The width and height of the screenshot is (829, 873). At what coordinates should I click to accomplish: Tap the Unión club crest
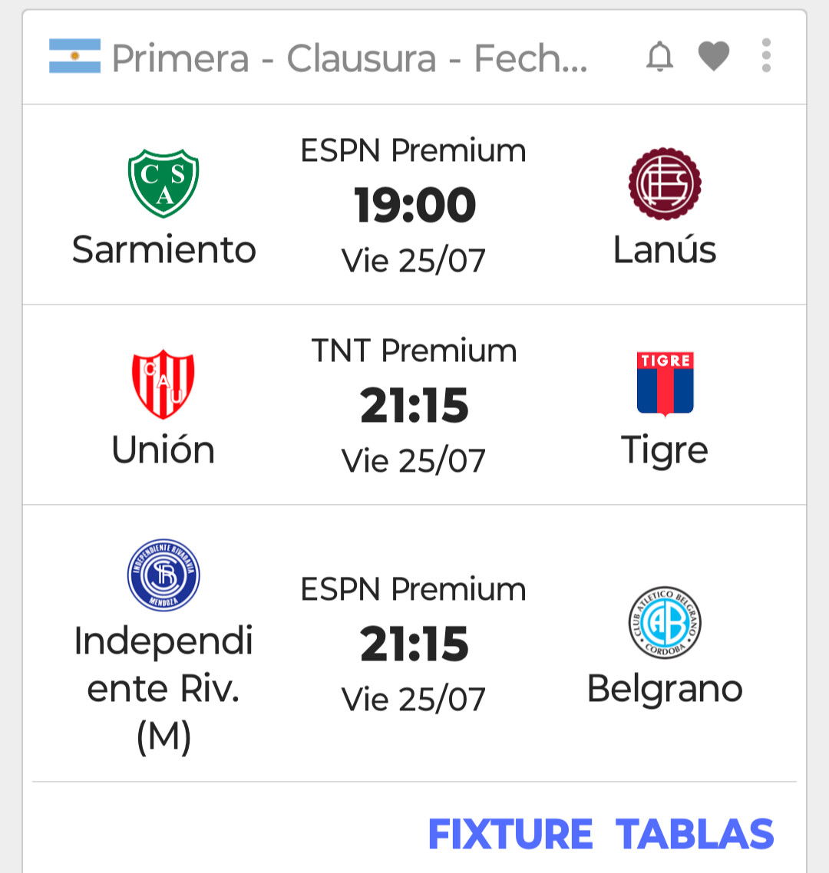pos(163,384)
